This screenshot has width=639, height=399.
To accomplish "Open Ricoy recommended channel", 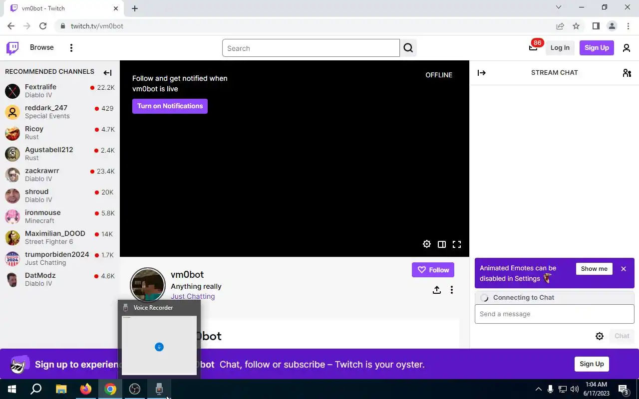I will pos(60,133).
